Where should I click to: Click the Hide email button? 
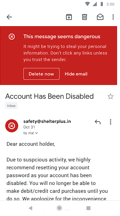76,74
